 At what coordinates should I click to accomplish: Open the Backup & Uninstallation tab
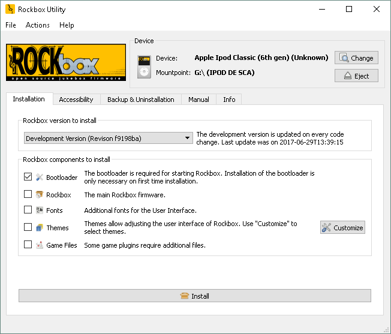(141, 100)
